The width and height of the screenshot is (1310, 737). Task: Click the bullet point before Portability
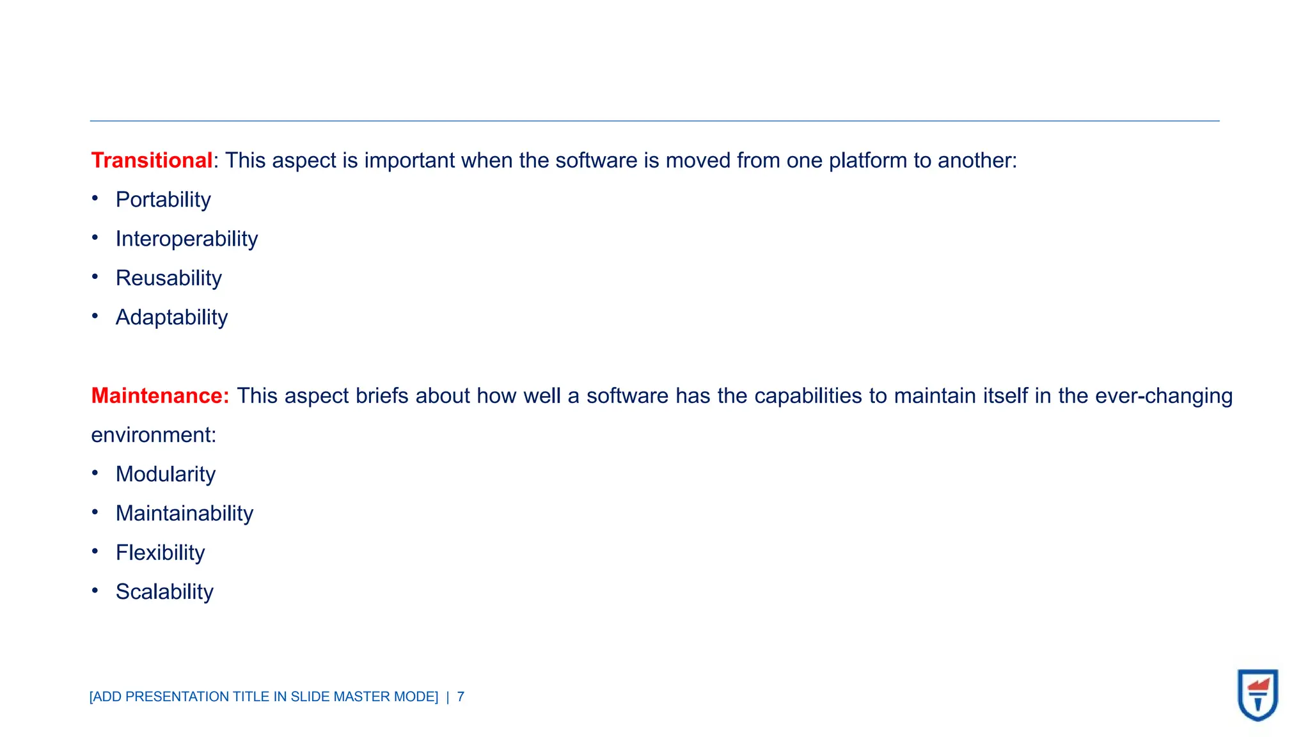(95, 198)
